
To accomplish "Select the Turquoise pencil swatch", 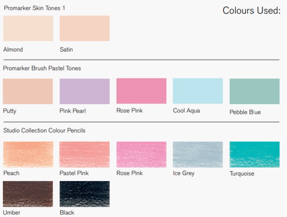I will (254, 154).
